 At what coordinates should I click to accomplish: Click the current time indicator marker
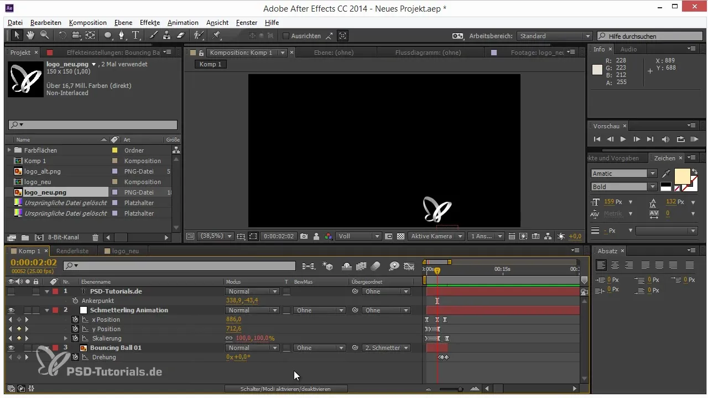(437, 271)
